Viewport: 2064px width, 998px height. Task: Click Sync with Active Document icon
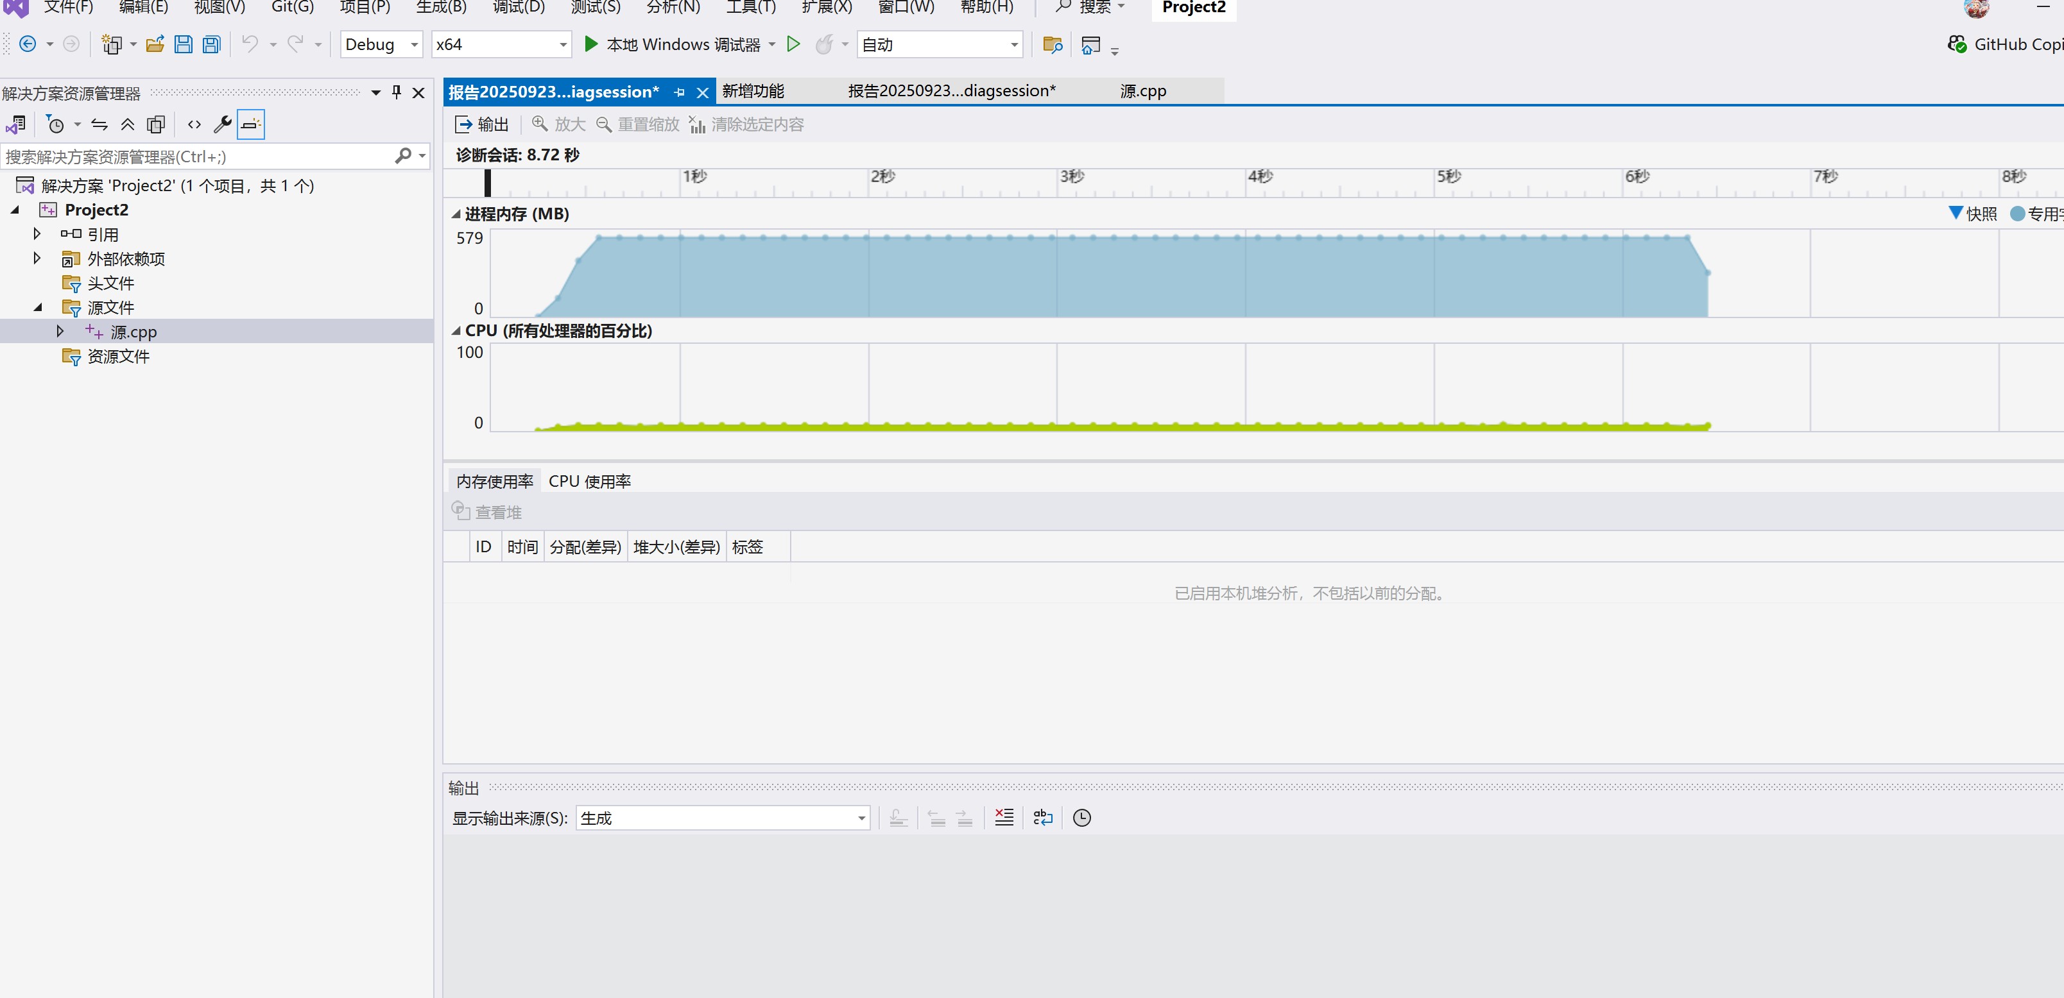[x=99, y=124]
